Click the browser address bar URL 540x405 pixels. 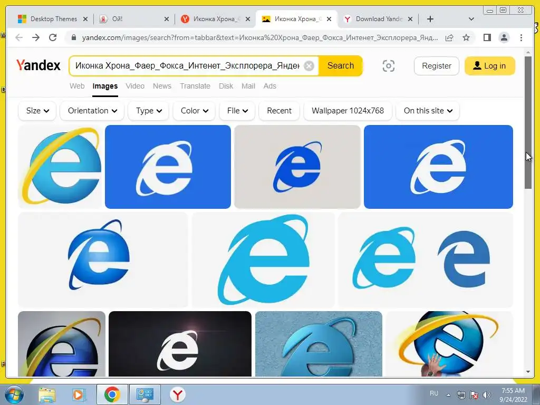click(x=259, y=37)
